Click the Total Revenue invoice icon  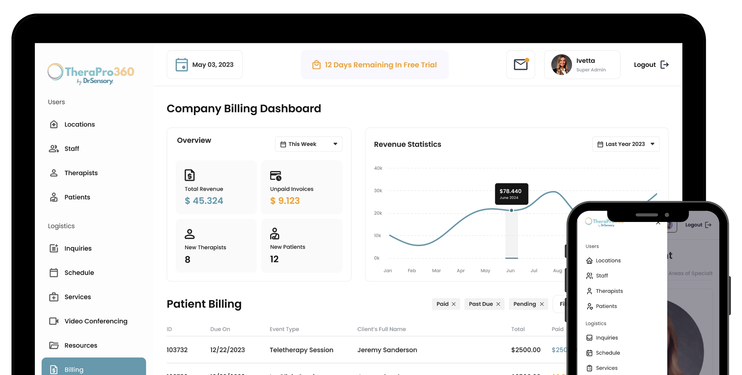click(190, 175)
